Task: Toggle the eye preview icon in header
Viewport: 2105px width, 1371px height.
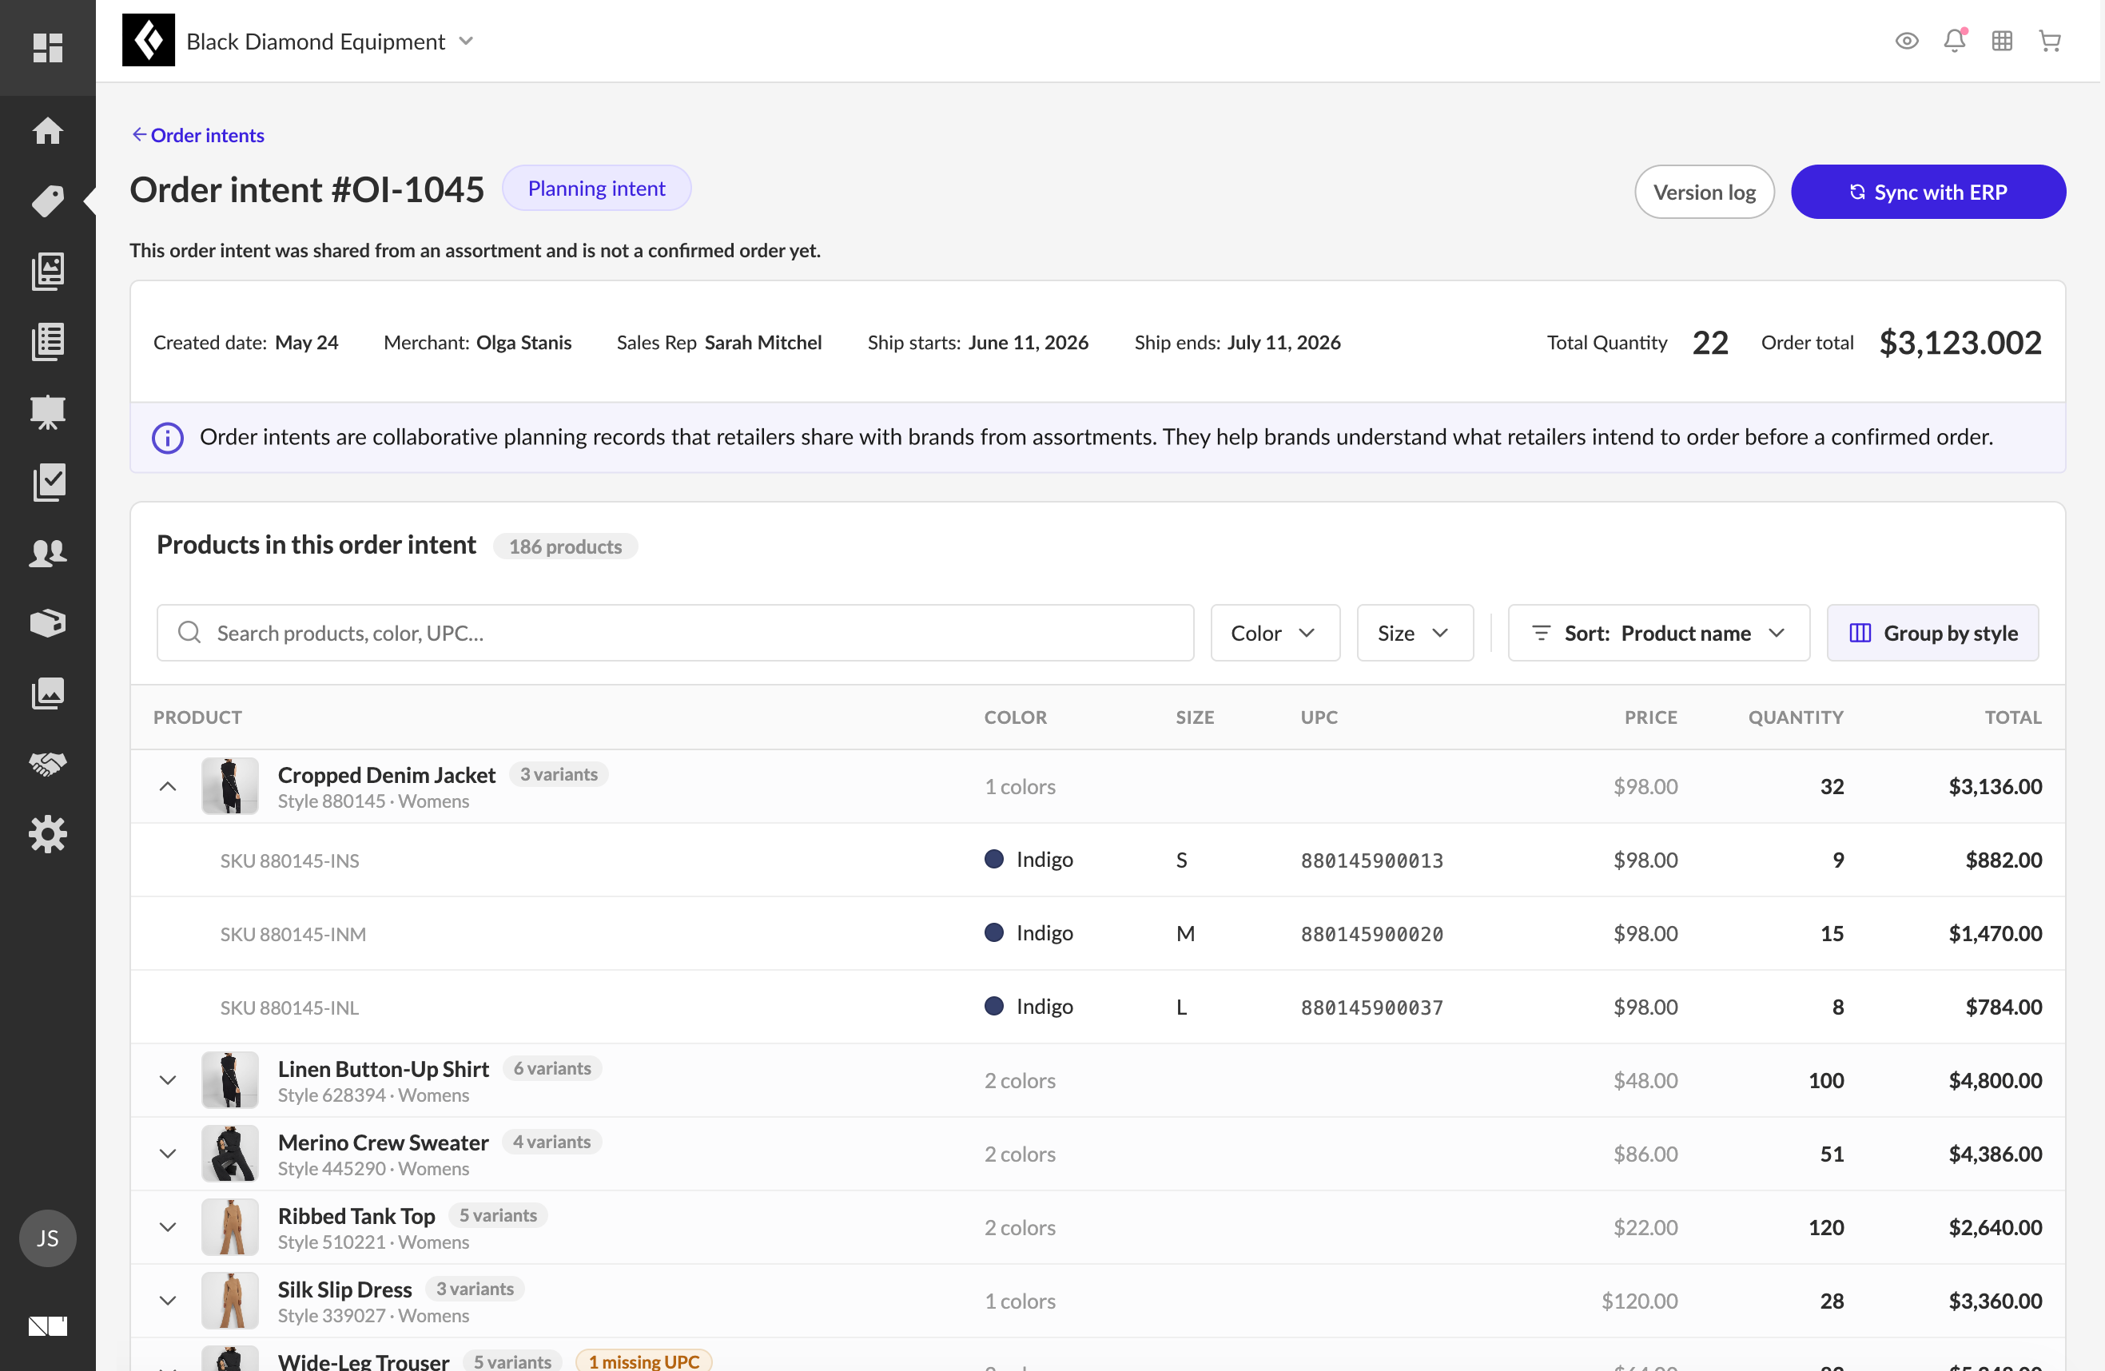Action: coord(1907,41)
